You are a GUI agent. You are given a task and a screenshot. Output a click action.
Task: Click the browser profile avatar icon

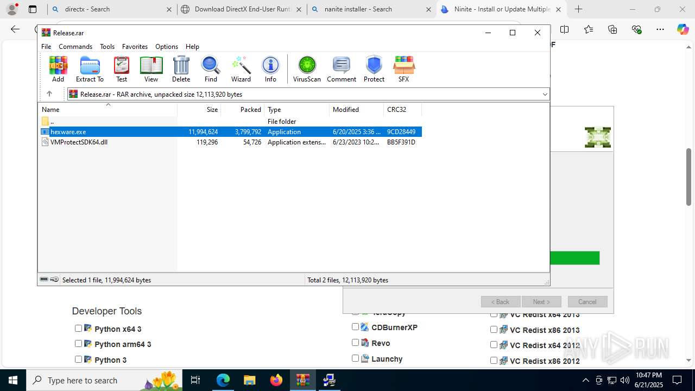12,9
